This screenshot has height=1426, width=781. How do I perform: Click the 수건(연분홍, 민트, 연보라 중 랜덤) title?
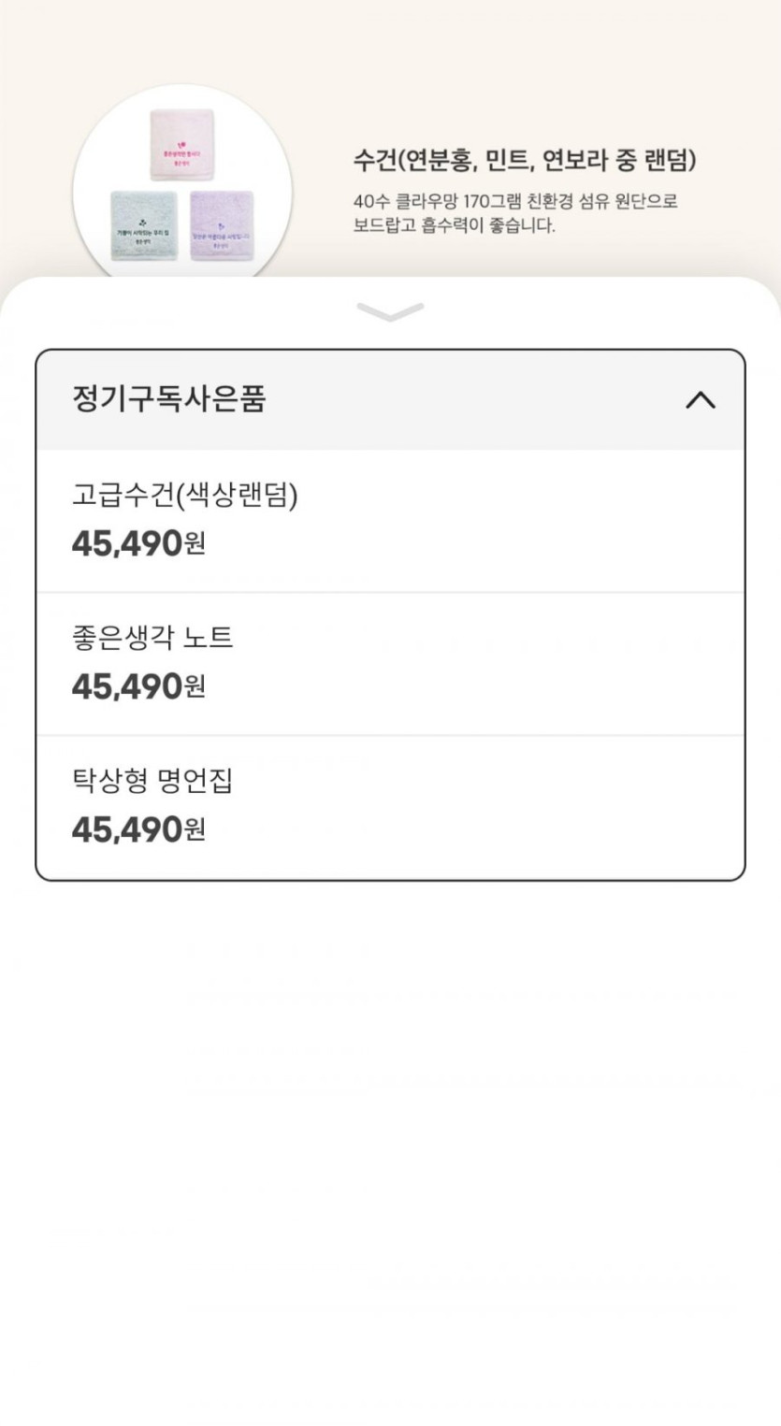coord(525,161)
